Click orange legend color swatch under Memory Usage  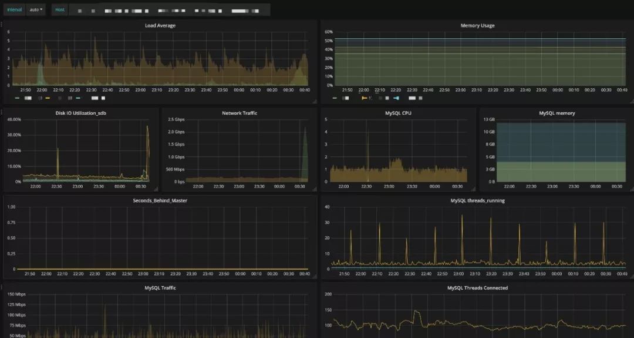coord(365,98)
